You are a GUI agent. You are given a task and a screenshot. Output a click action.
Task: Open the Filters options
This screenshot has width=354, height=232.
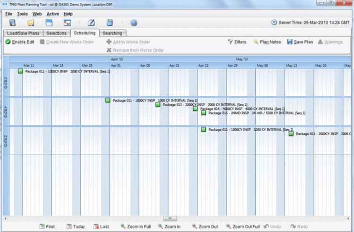(237, 42)
